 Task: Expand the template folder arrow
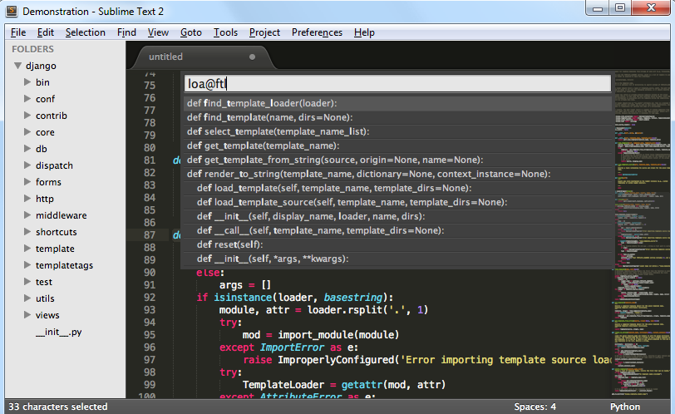point(27,249)
